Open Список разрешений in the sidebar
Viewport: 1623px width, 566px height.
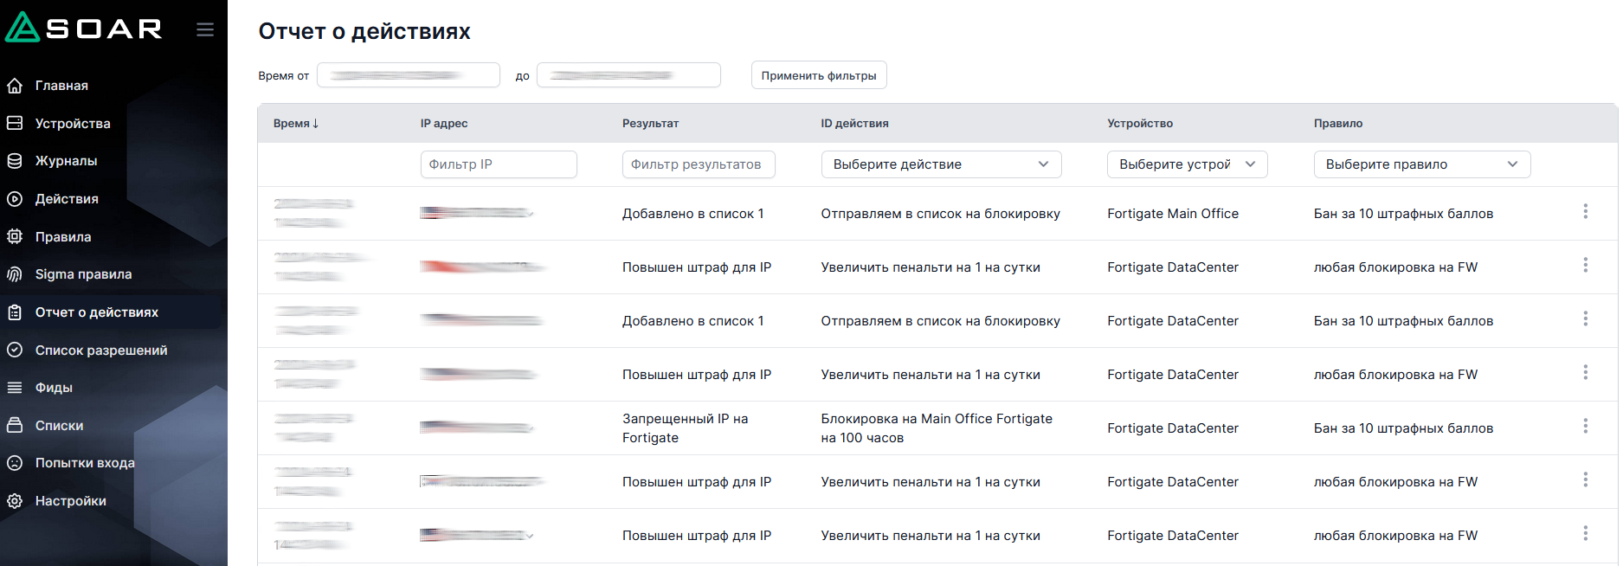[x=101, y=351]
